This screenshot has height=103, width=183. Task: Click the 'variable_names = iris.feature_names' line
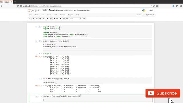[60, 47]
